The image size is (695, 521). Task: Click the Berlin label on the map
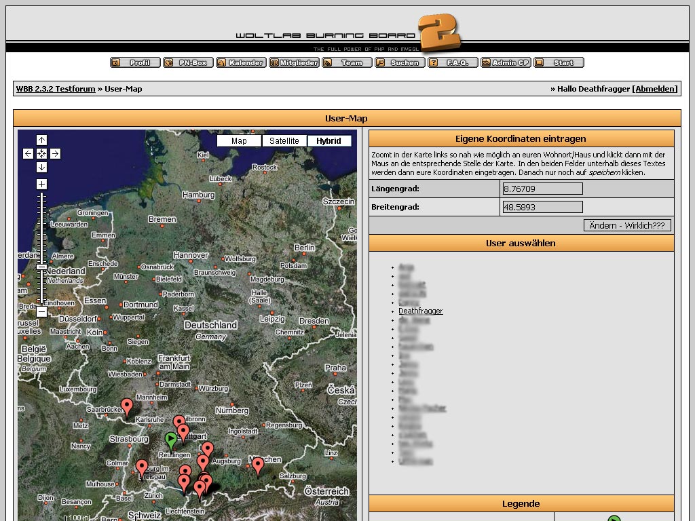(x=305, y=248)
